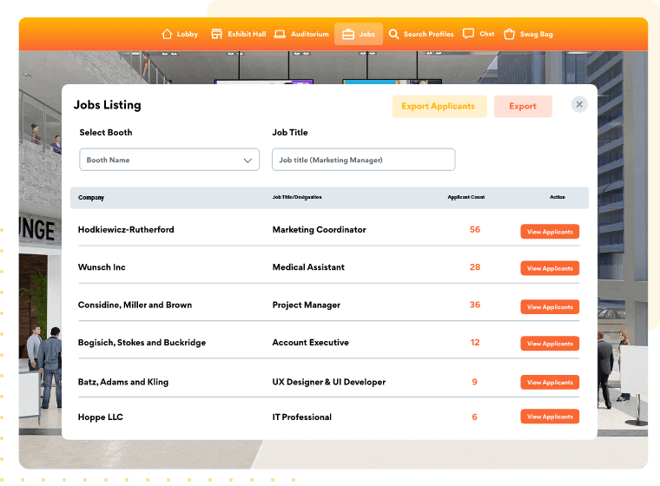Click UX Designer & UI Developer title
This screenshot has width=660, height=486.
(329, 382)
